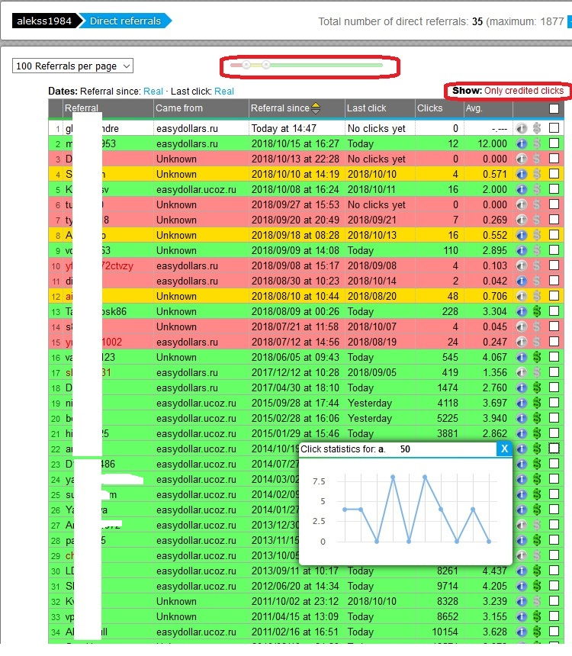This screenshot has height=656, width=572.
Task: Check the checkbox for referral row 15
Action: point(554,342)
